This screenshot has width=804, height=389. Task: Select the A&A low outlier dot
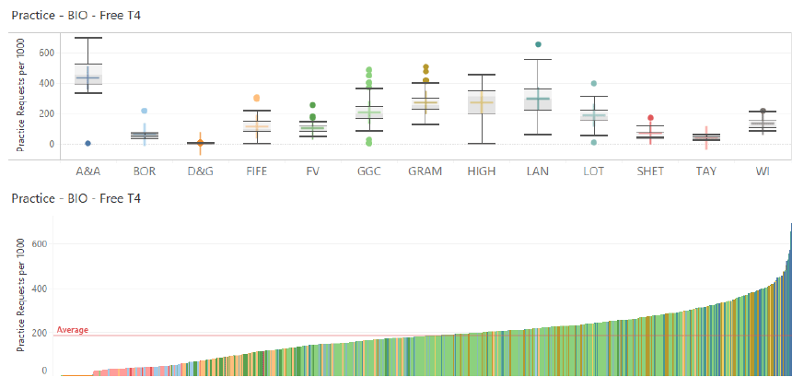pyautogui.click(x=88, y=144)
